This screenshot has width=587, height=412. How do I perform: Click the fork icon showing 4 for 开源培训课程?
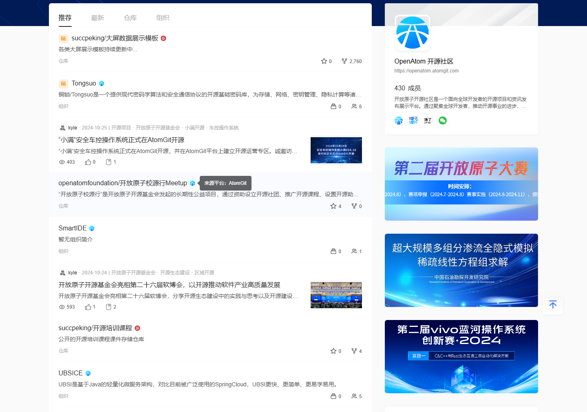click(354, 351)
